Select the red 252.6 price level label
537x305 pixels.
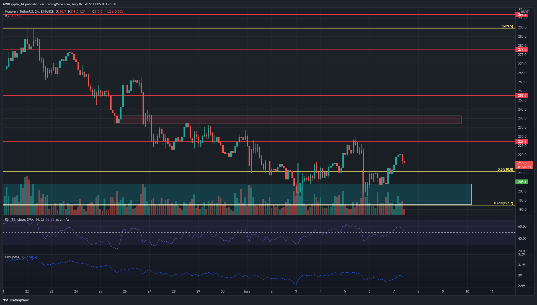(x=522, y=96)
